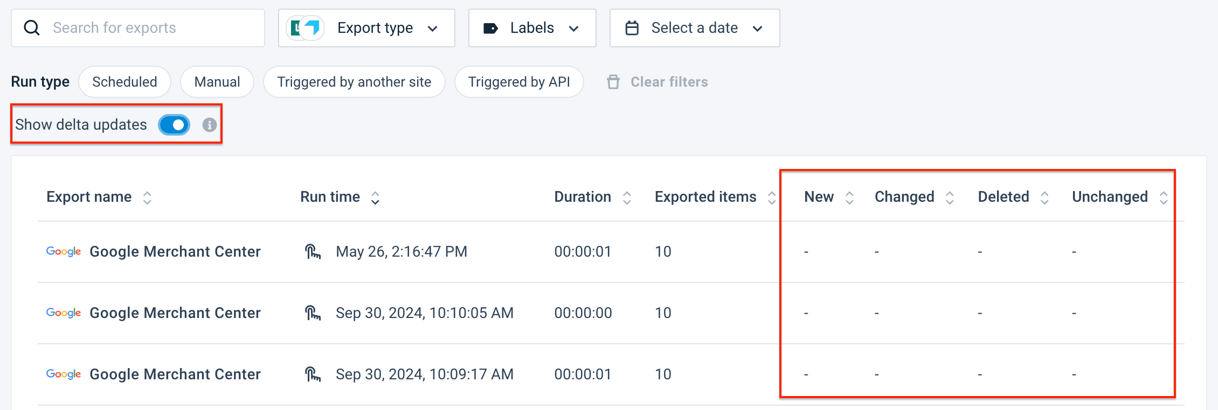
Task: Sort by Export name column arrows
Action: coord(147,197)
